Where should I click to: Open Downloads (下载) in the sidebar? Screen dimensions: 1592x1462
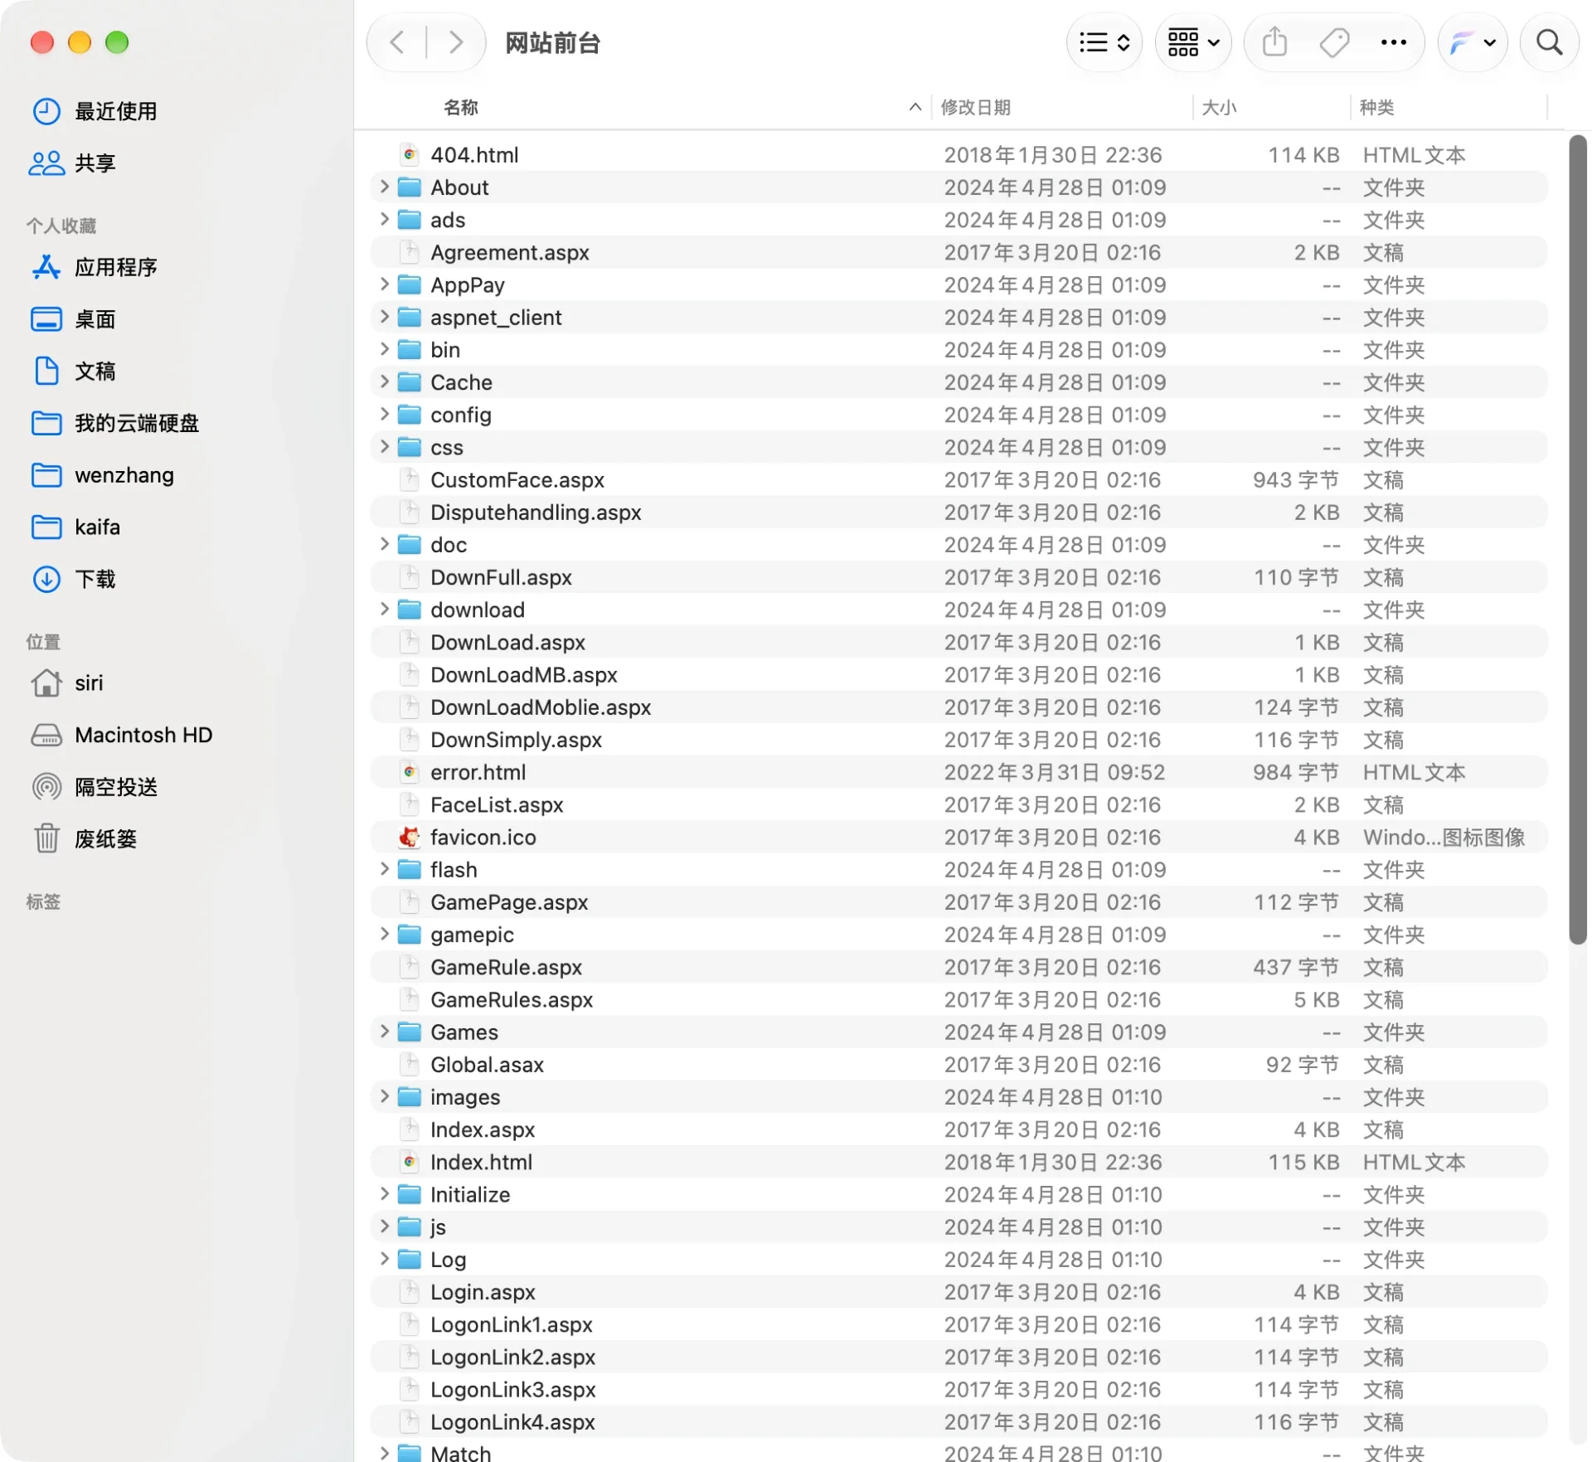[73, 579]
